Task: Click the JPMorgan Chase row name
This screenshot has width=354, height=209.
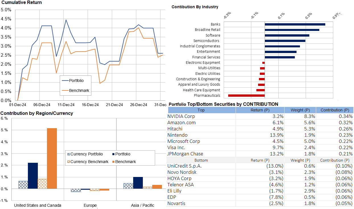Action: coord(185,154)
